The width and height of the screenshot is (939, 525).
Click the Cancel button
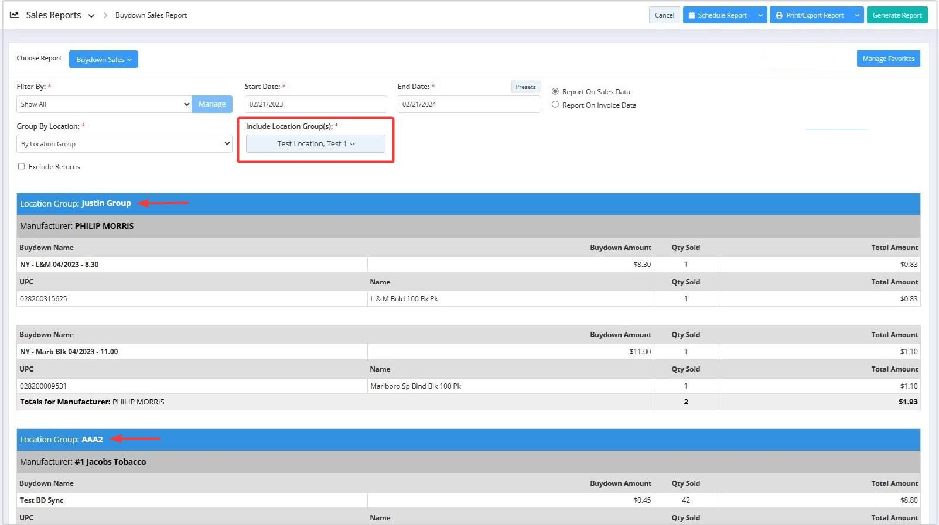click(664, 15)
